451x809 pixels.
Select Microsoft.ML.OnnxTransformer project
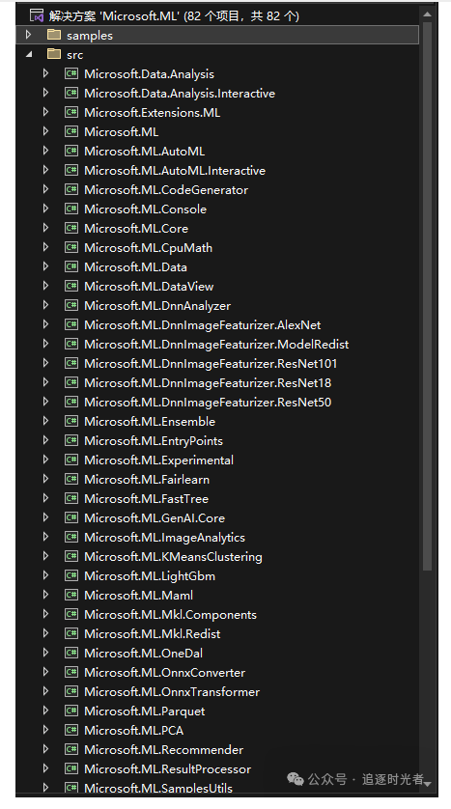[172, 692]
